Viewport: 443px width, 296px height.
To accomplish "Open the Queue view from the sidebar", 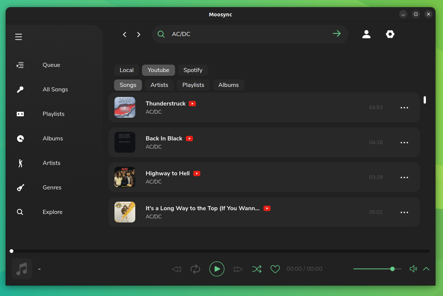I will [51, 65].
